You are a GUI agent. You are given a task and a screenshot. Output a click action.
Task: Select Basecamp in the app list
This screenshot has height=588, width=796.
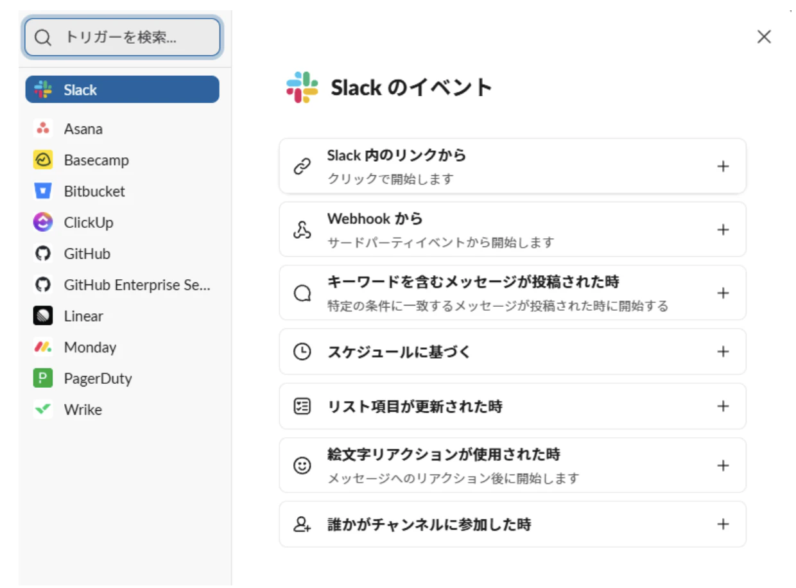pos(122,160)
